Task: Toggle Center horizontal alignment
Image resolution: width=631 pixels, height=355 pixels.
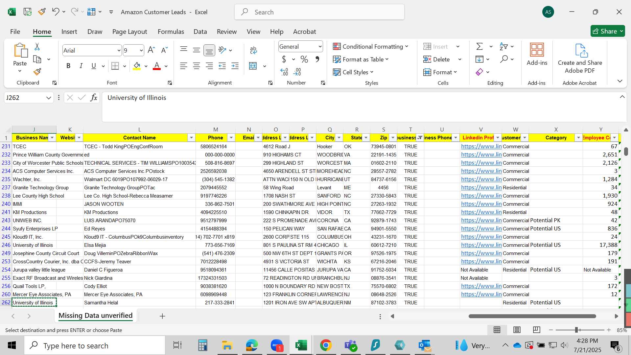Action: point(197,66)
